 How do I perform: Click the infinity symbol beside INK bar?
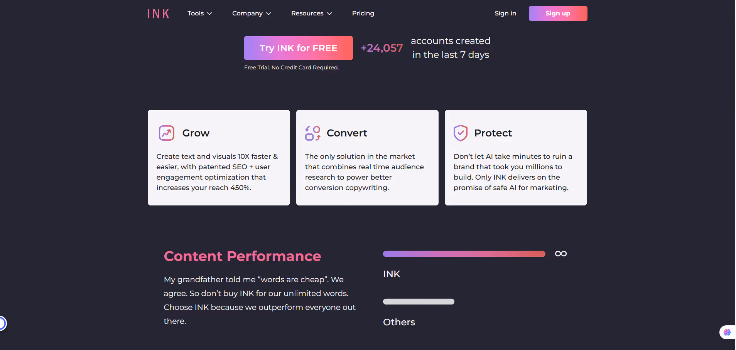[x=561, y=254]
